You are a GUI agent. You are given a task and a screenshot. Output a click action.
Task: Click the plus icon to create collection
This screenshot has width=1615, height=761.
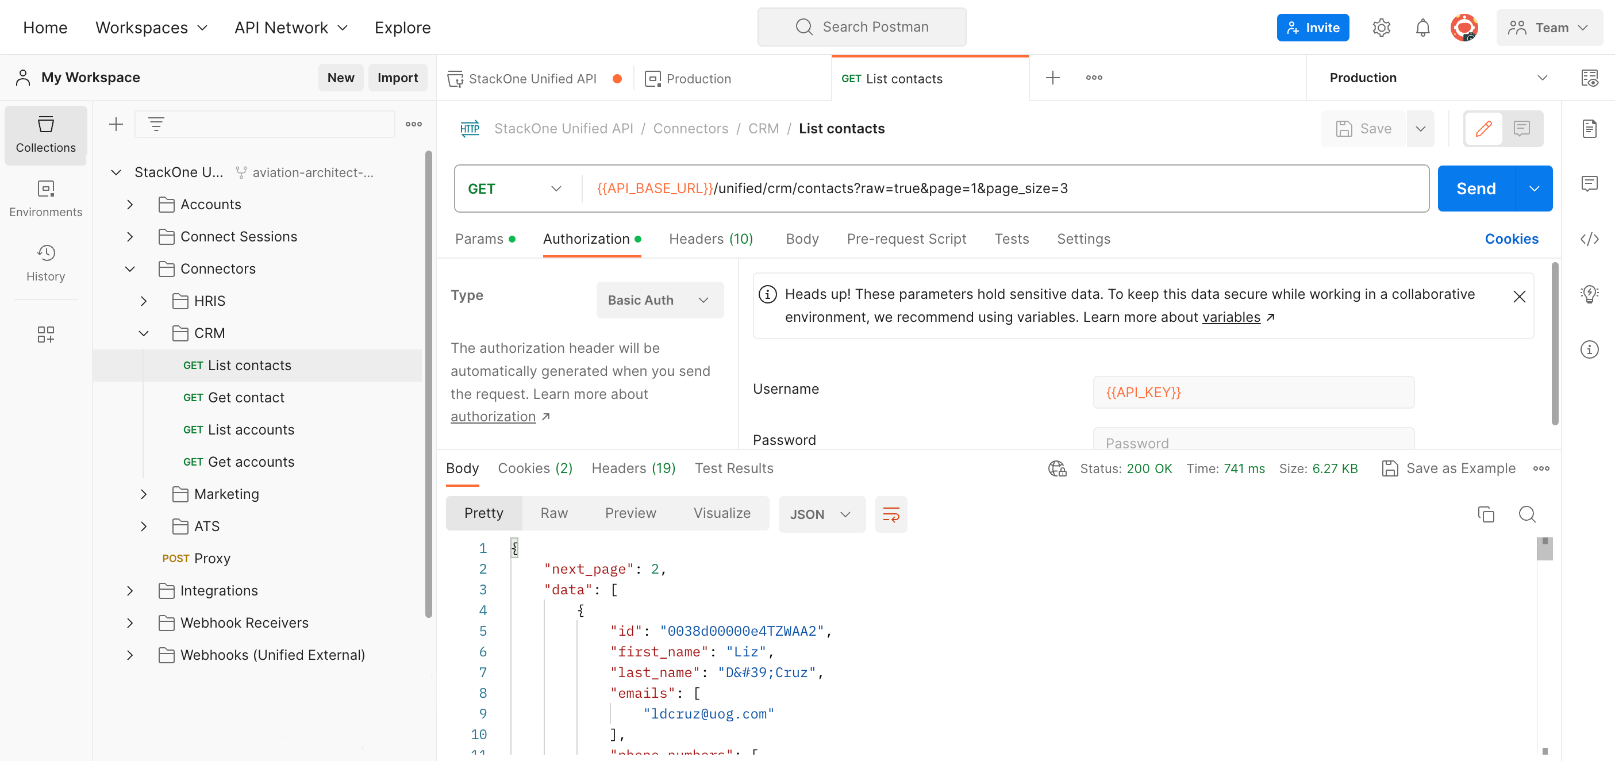point(116,124)
